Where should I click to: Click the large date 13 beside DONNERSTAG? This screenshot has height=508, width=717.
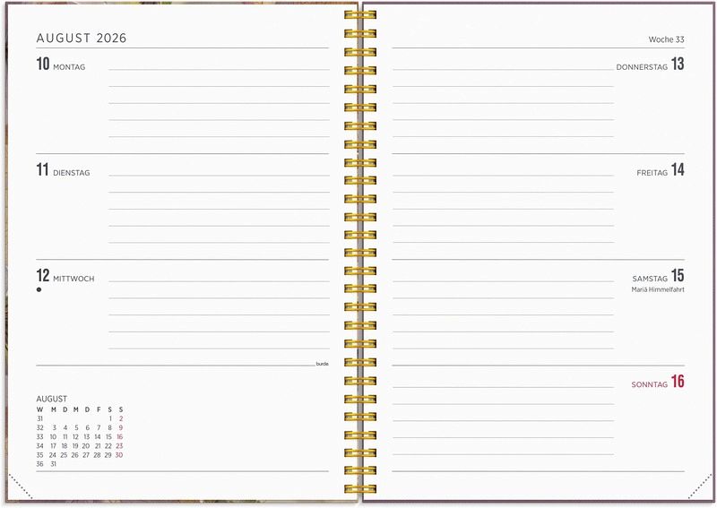pyautogui.click(x=678, y=64)
